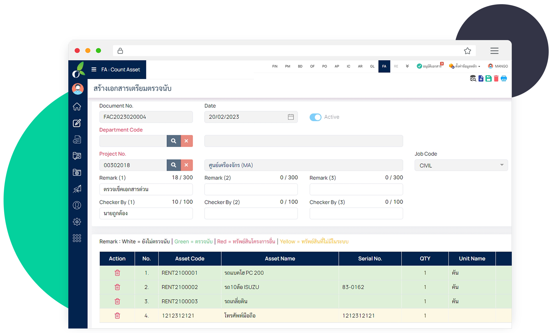Viewport: 550px width, 333px height.
Task: Clear the Department Code with X button
Action: (186, 141)
